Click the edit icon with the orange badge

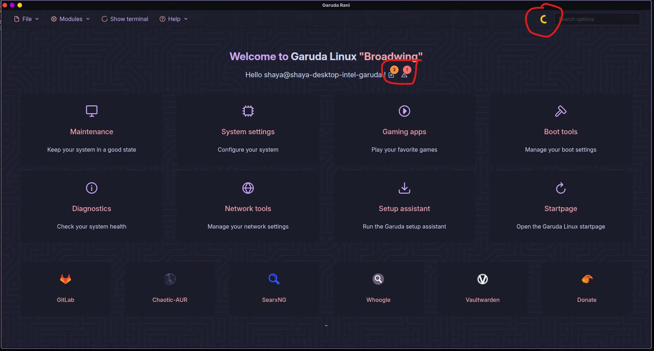(391, 75)
